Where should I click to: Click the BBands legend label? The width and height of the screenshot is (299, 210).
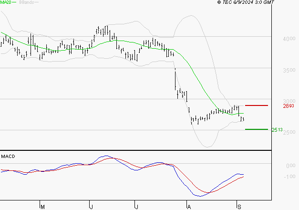(27, 2)
